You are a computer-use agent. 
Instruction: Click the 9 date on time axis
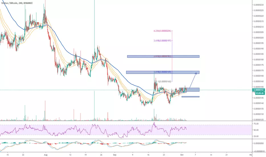133,155
